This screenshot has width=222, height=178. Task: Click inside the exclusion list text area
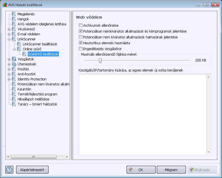pos(142,114)
